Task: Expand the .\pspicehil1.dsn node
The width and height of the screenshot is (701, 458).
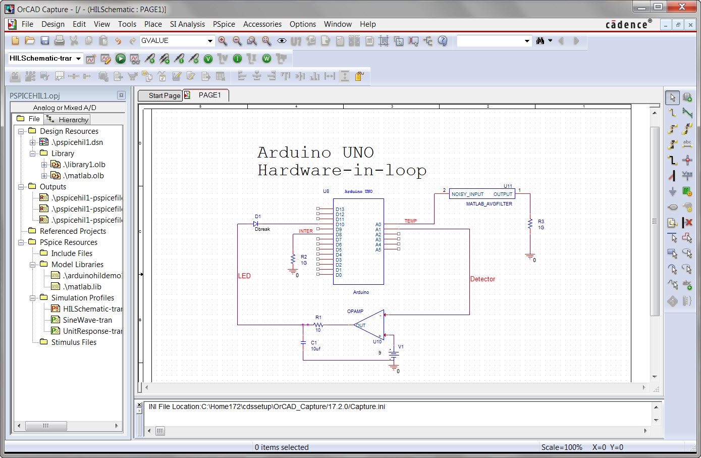Action: coord(32,142)
